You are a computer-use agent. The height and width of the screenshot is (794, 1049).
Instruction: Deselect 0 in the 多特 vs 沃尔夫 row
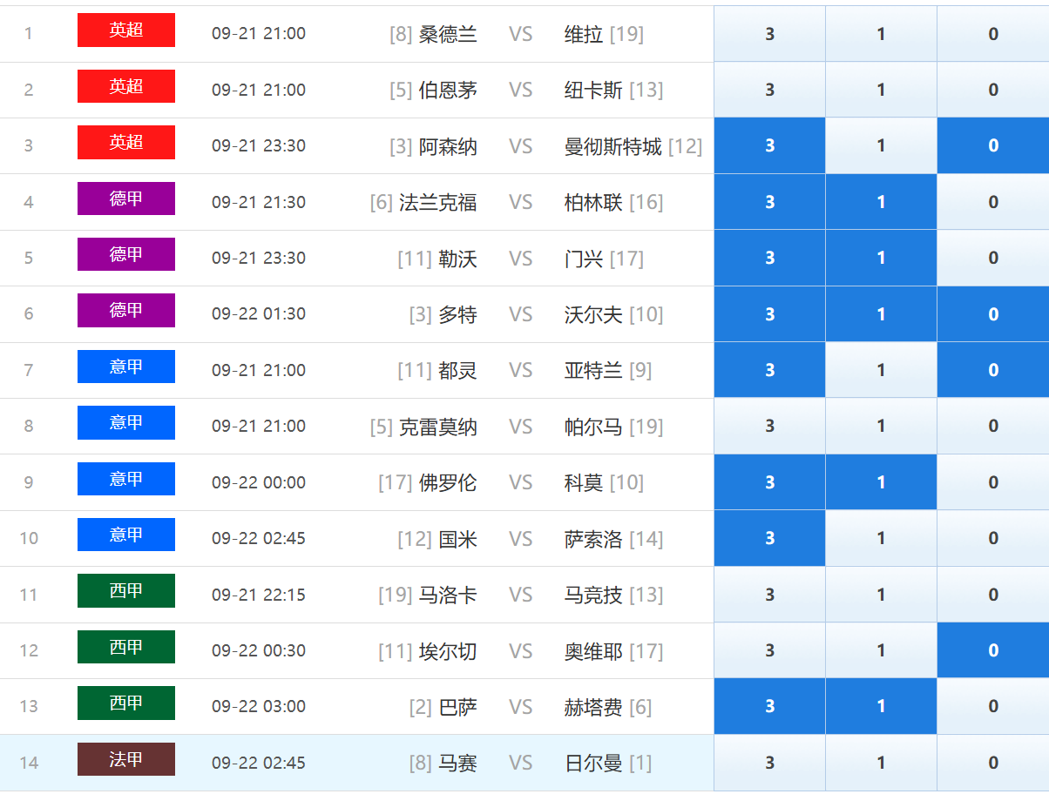(x=992, y=314)
